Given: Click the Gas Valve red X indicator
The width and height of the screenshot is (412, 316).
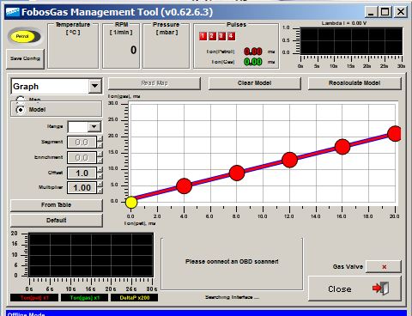Looking at the screenshot, I should [x=384, y=267].
